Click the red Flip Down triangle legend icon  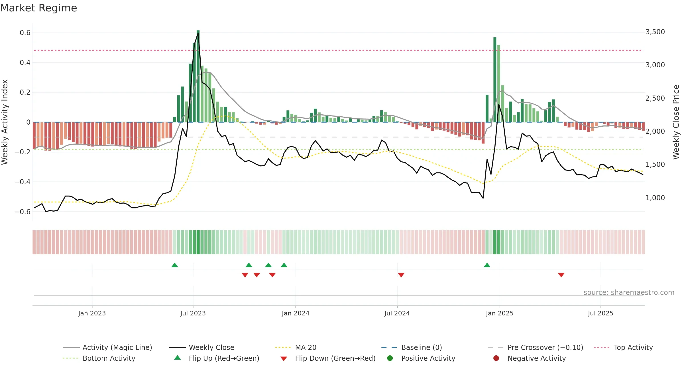click(x=284, y=358)
